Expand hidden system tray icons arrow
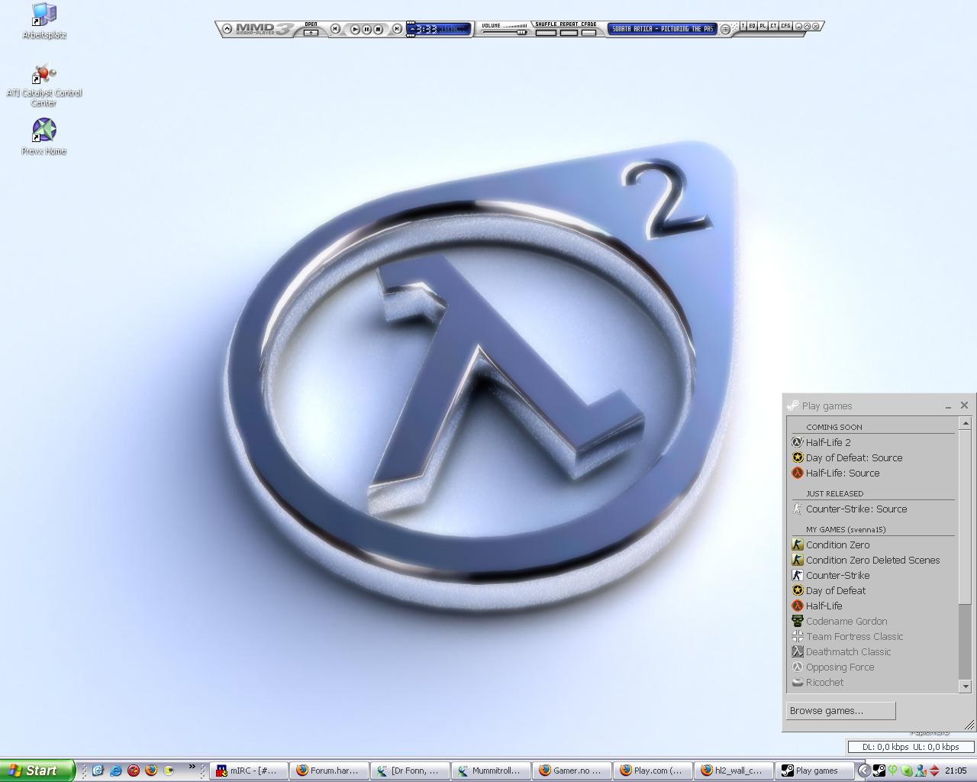Viewport: 977px width, 782px height. (x=864, y=771)
